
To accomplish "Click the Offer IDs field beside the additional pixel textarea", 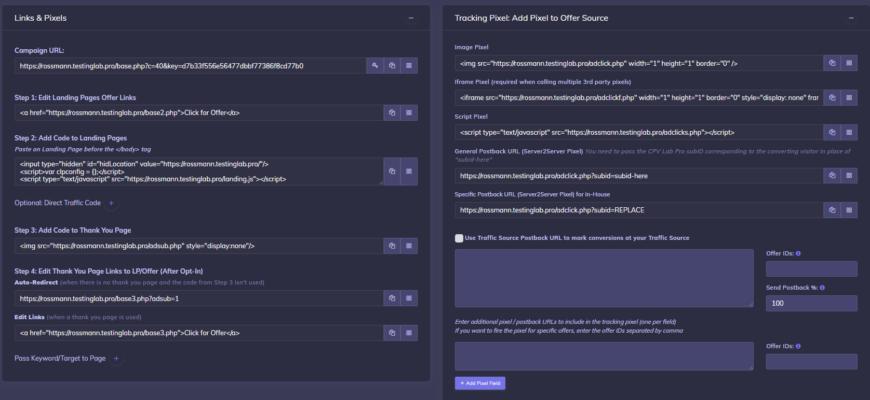I will pyautogui.click(x=811, y=362).
